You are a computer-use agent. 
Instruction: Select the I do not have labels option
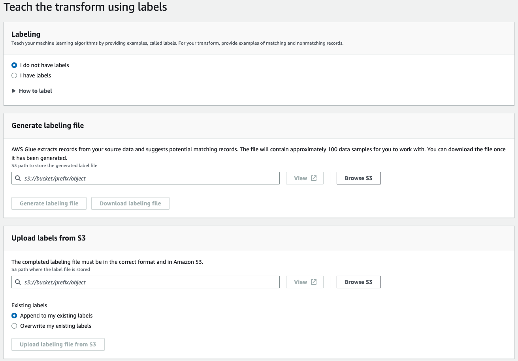click(14, 65)
